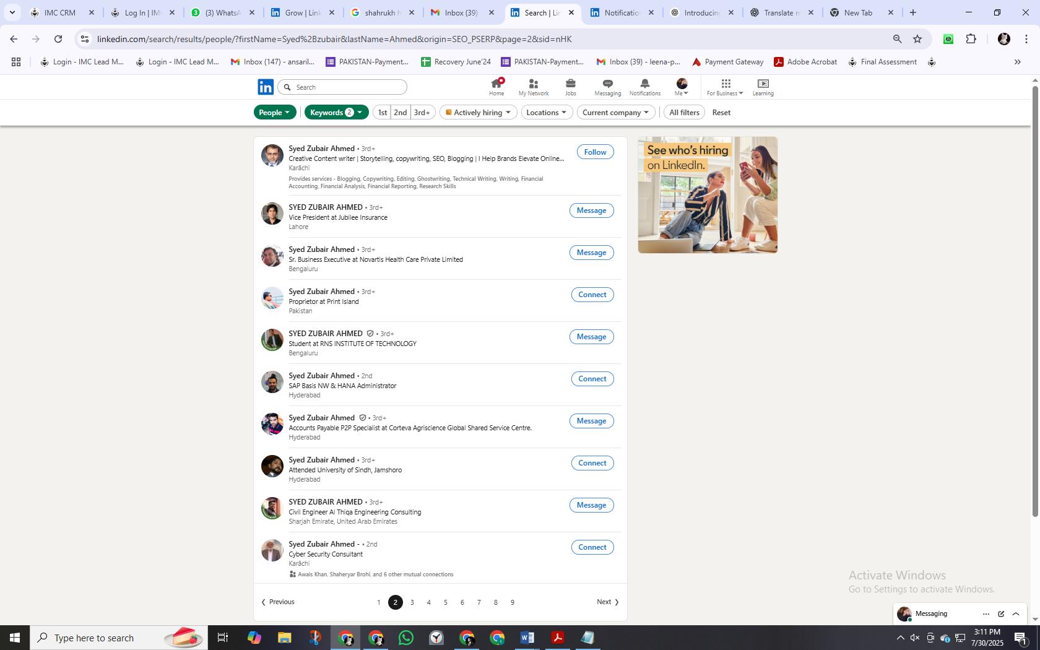The height and width of the screenshot is (650, 1040).
Task: Open the See who's hiring ad
Action: (x=708, y=194)
